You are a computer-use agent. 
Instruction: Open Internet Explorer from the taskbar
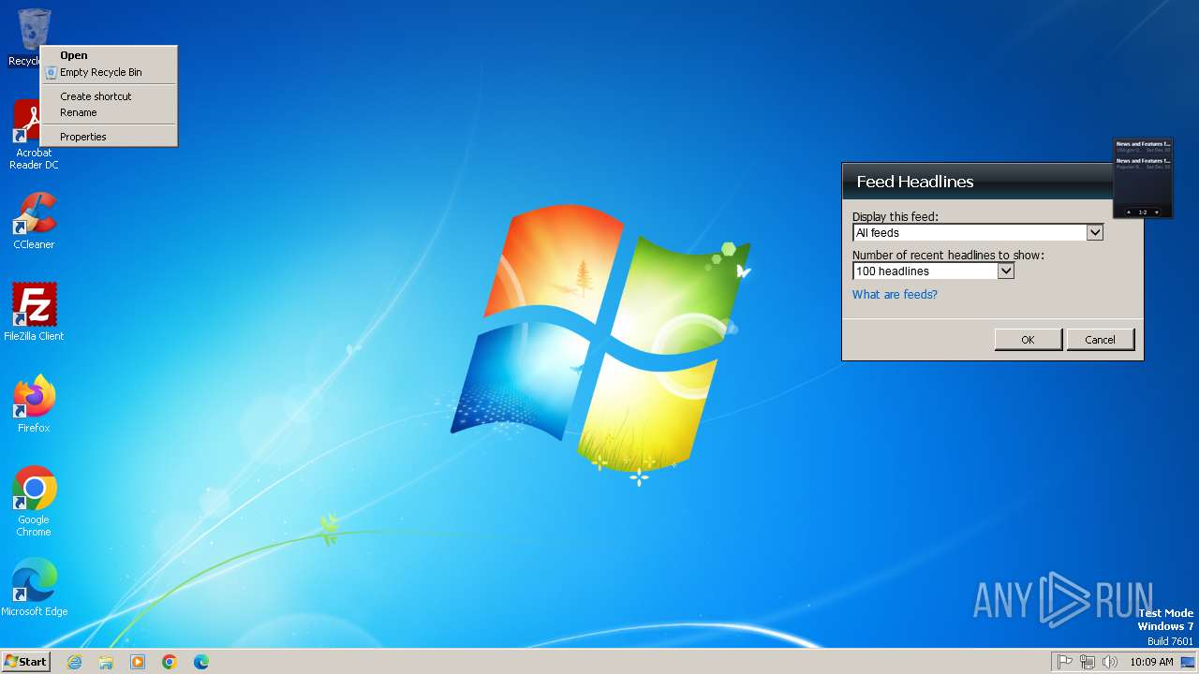point(74,662)
